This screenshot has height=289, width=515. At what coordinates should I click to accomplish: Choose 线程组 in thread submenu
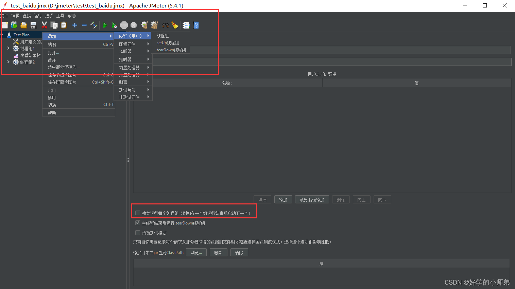pyautogui.click(x=171, y=36)
